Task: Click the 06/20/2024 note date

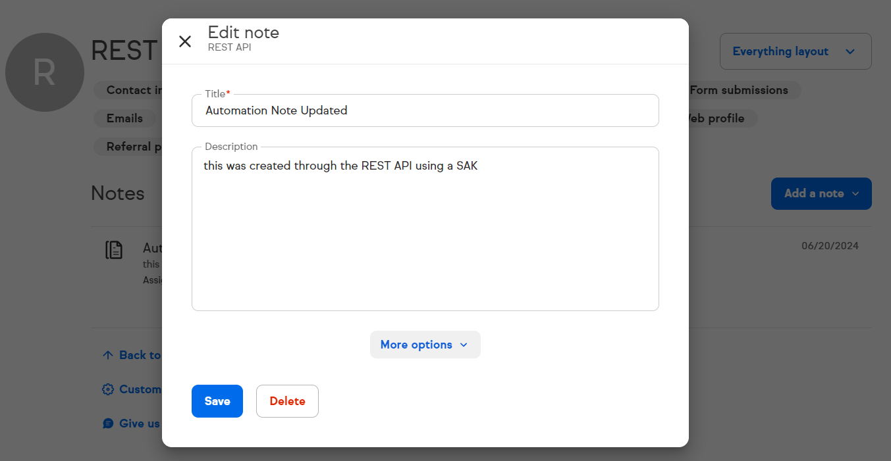Action: (830, 246)
